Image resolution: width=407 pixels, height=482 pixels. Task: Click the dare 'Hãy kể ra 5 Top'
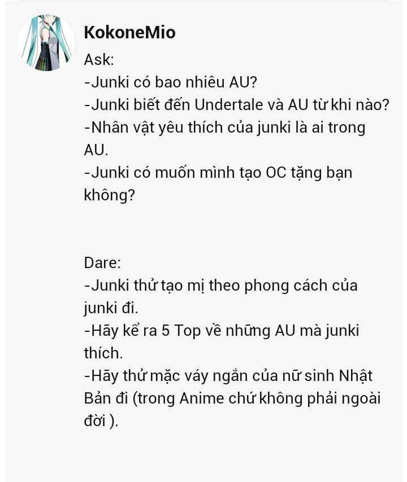[x=222, y=331]
